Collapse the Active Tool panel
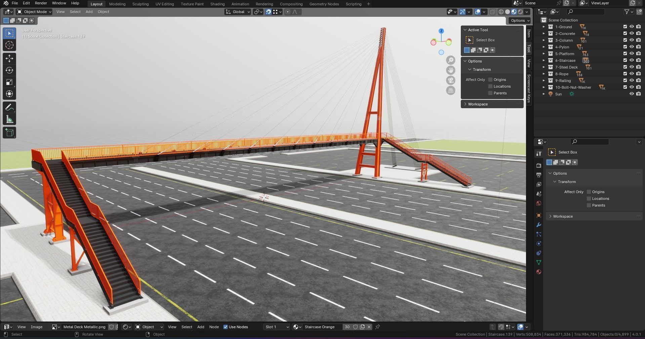This screenshot has height=339, width=645. (x=465, y=30)
